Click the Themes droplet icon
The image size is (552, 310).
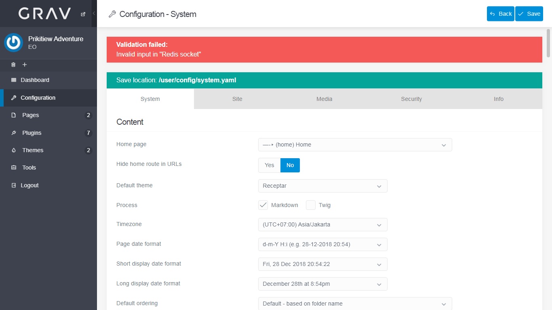coord(14,150)
